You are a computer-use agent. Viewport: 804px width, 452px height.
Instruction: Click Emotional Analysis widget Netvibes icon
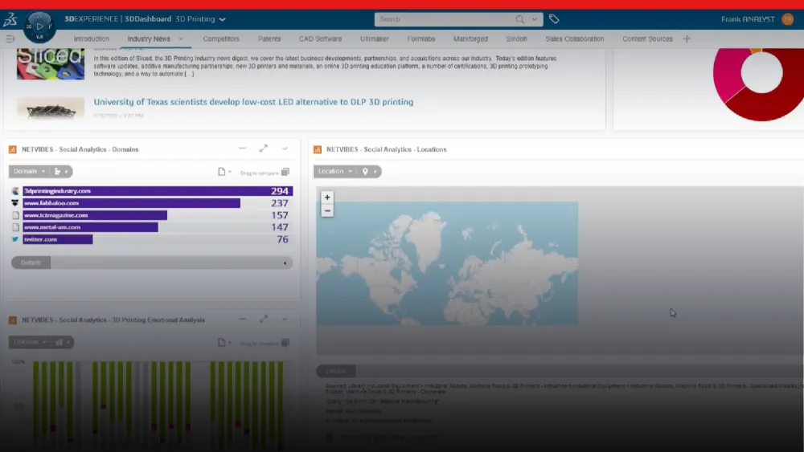12,320
